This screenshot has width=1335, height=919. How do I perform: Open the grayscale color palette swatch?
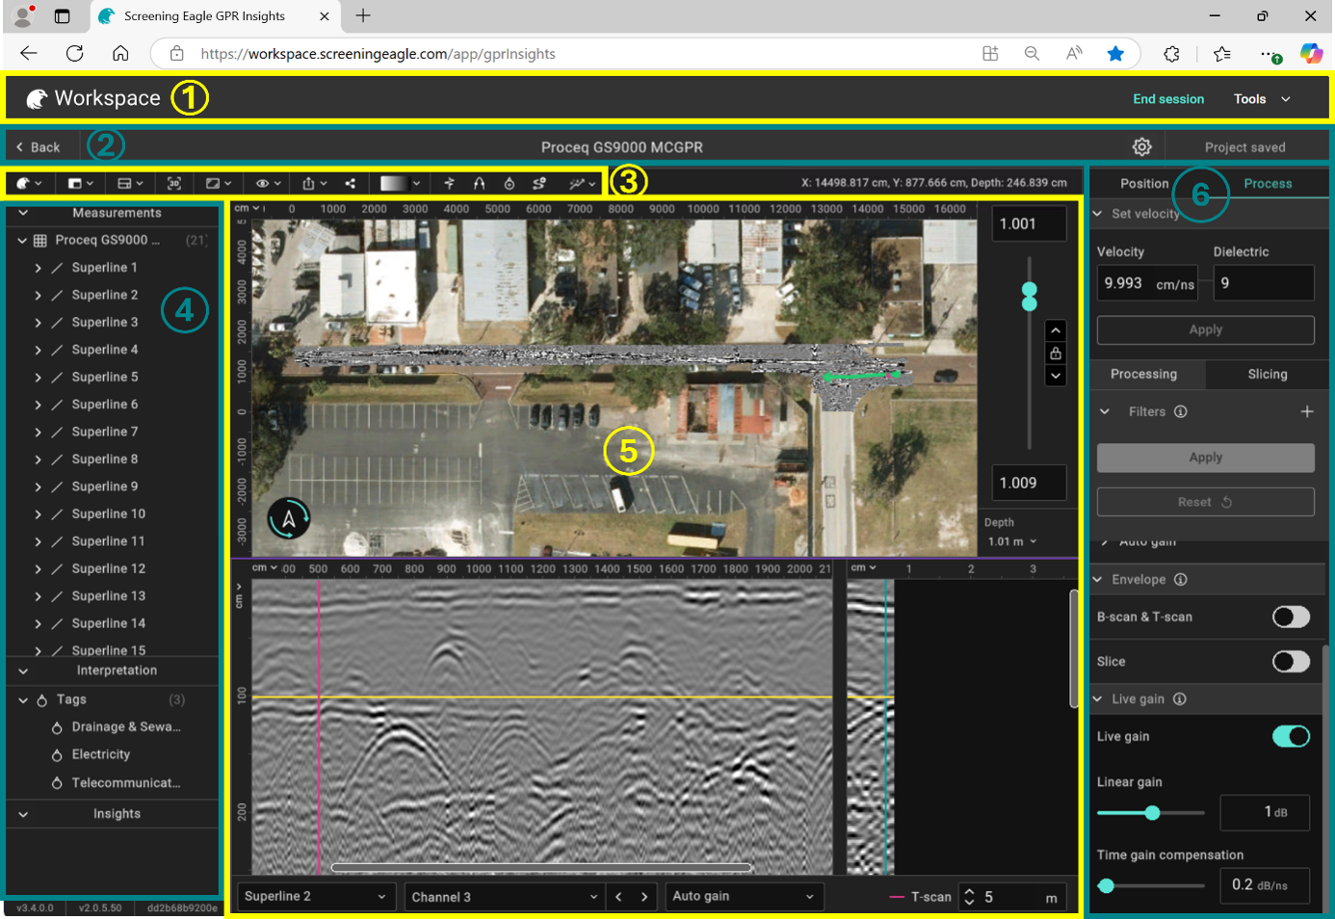(x=400, y=183)
